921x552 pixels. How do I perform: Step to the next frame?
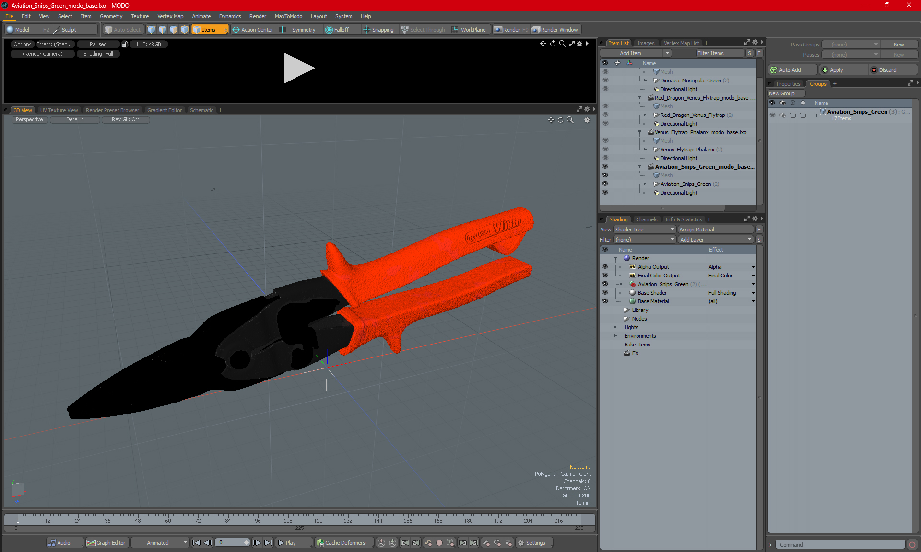257,543
